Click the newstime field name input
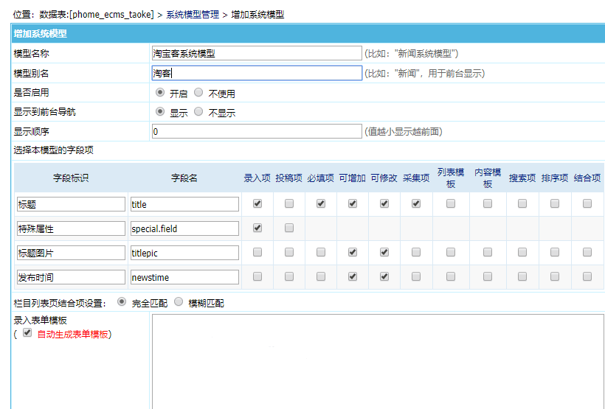Image resolution: width=605 pixels, height=409 pixels. coord(184,277)
